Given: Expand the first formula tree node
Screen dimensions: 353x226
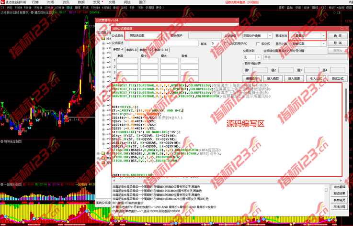Looking at the screenshot, I should pyautogui.click(x=103, y=43).
